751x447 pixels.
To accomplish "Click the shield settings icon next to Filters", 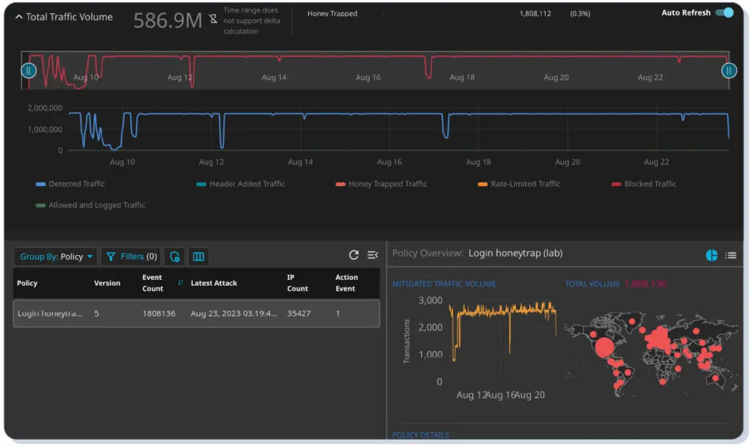I will tap(175, 256).
